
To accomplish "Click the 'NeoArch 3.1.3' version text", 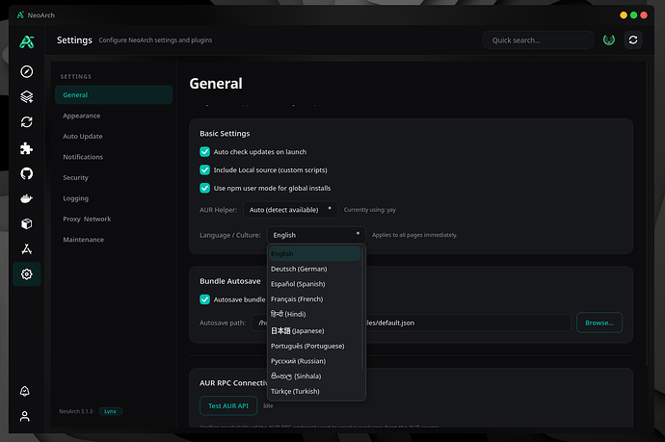I will [x=75, y=411].
